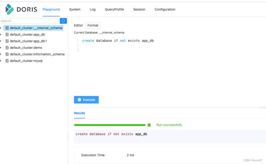Screen dimensions: 266x164
Task: Click database icon for demo
Action: tap(7, 48)
